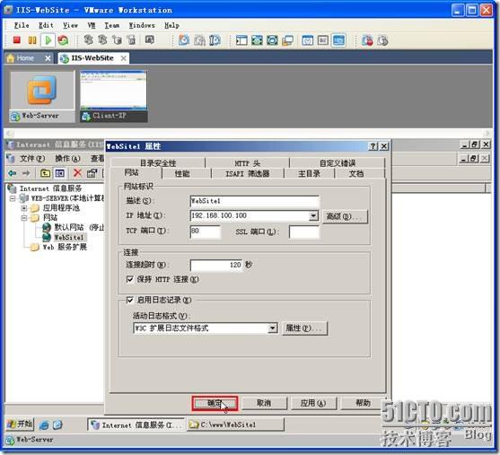Click the cancel button in properties dialog

coord(264,403)
